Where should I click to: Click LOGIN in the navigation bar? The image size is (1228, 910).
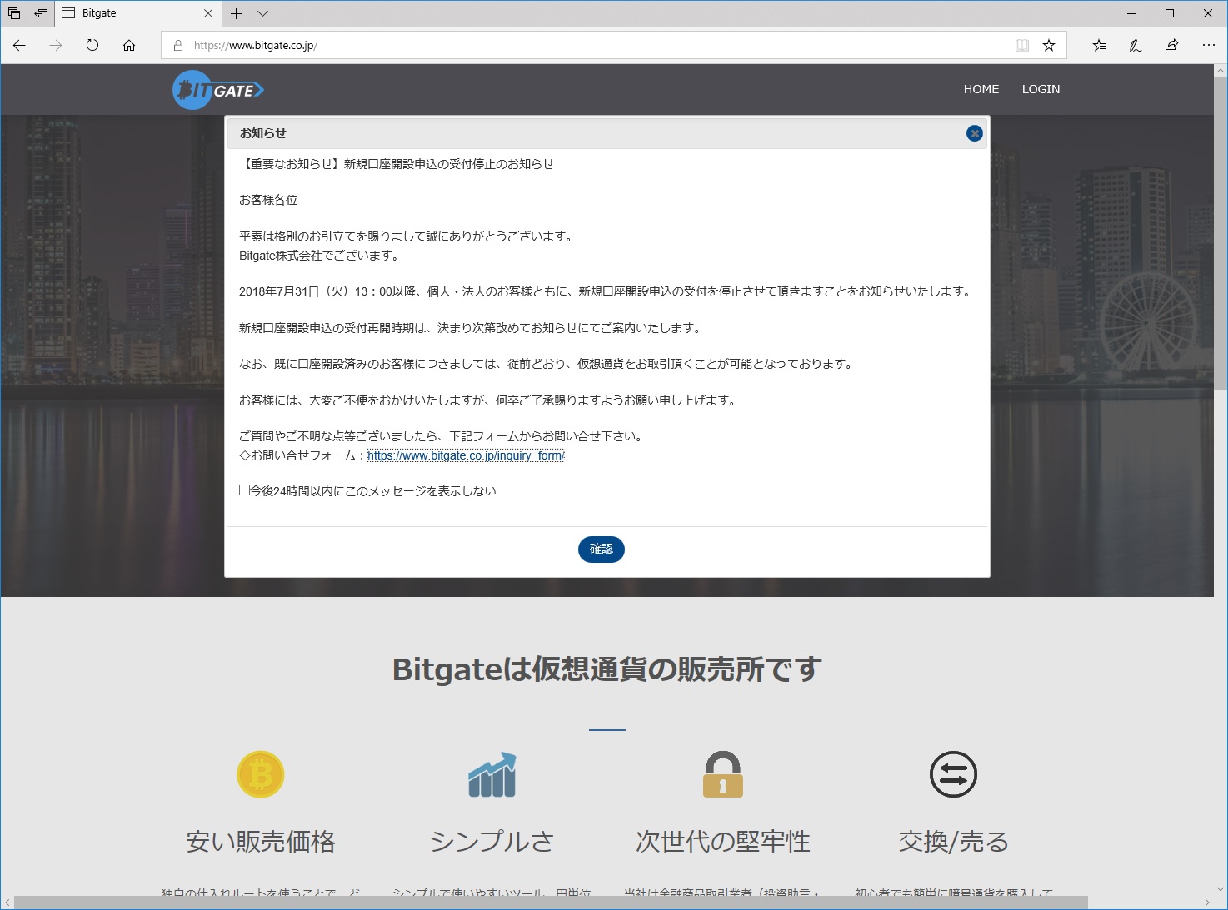coord(1040,89)
